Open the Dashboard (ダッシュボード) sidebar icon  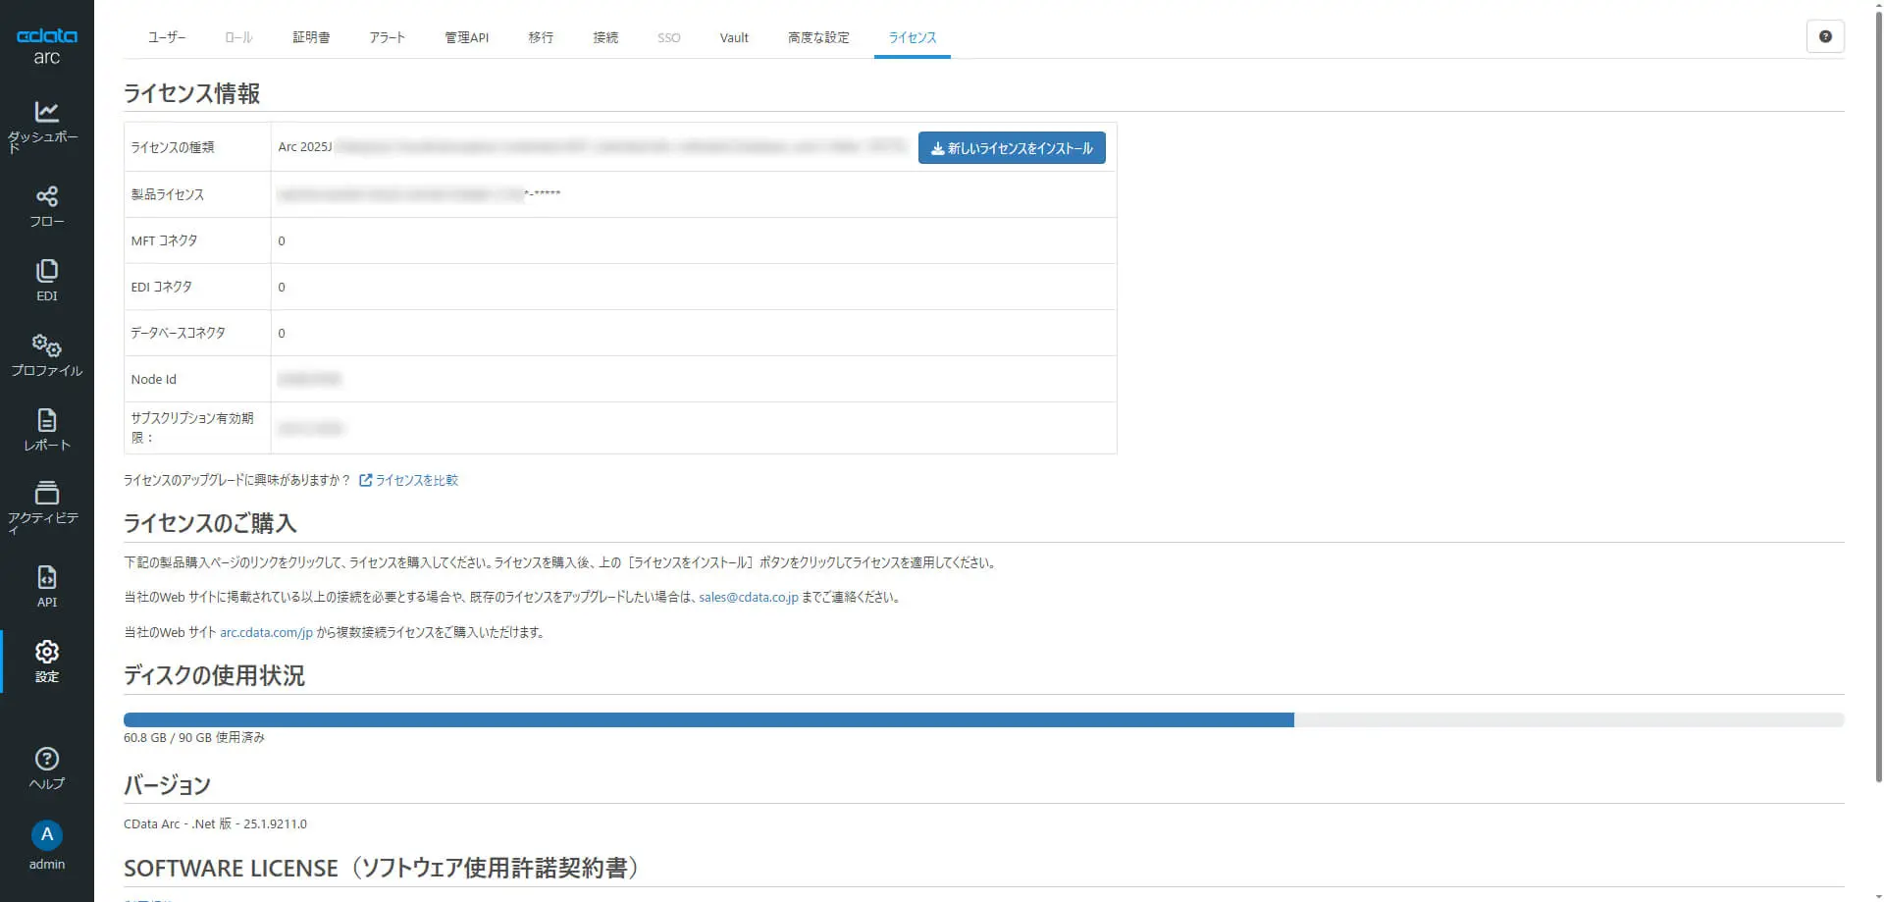point(46,112)
